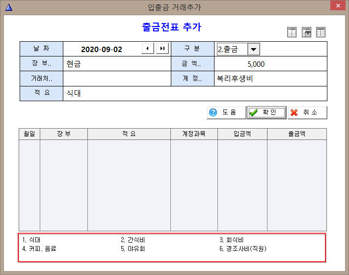Open the 구분 dropdown arrow
349x275 pixels.
click(x=253, y=49)
